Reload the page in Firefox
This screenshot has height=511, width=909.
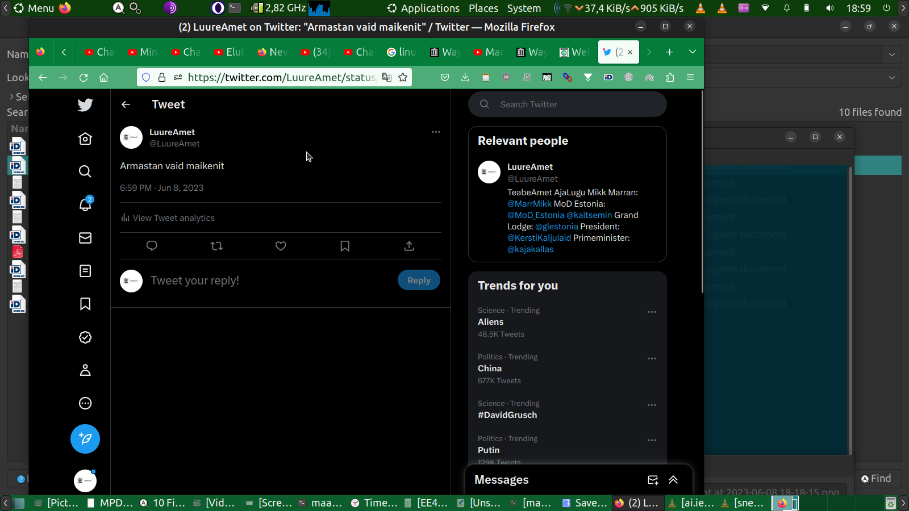pos(84,78)
